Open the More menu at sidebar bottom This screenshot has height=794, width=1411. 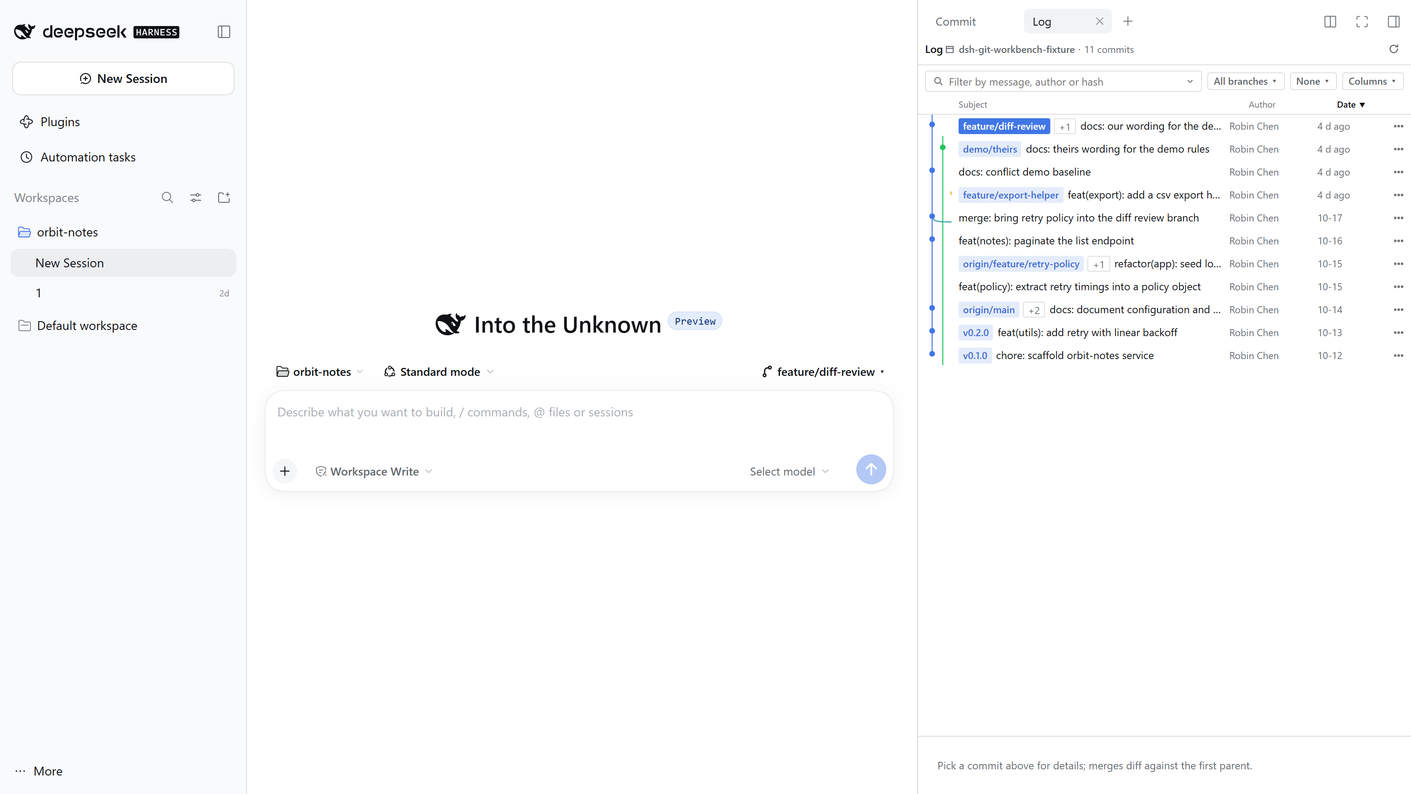[39, 771]
